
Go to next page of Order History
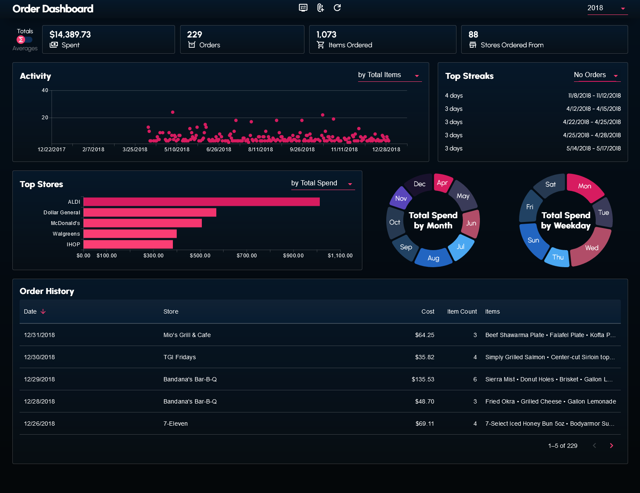pos(611,446)
